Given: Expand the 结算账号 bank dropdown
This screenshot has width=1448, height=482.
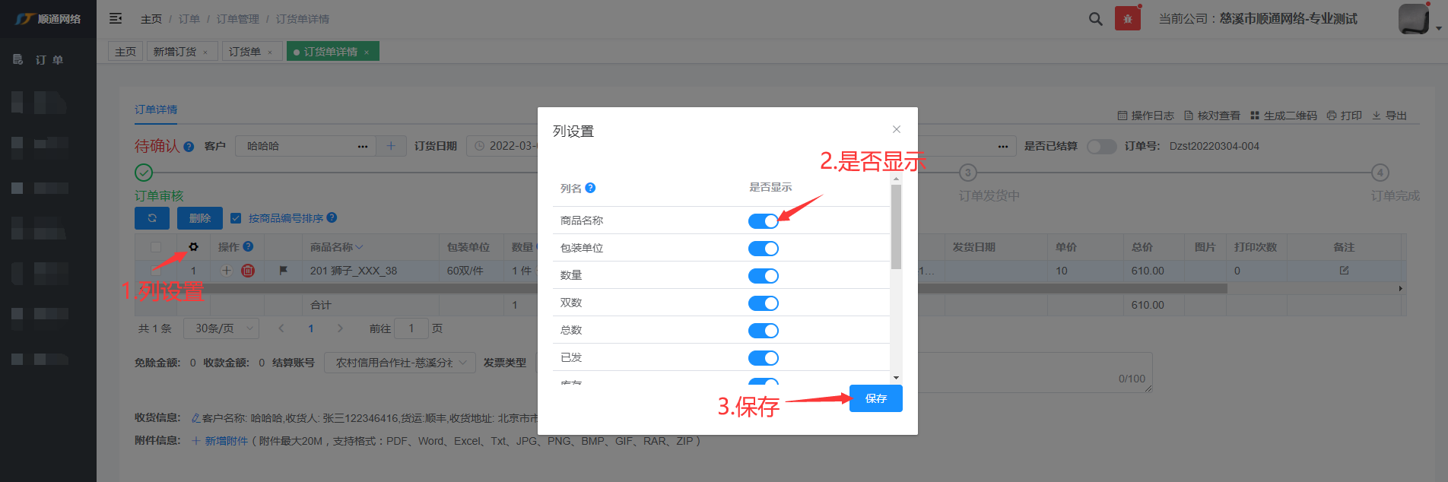Looking at the screenshot, I should pos(400,363).
